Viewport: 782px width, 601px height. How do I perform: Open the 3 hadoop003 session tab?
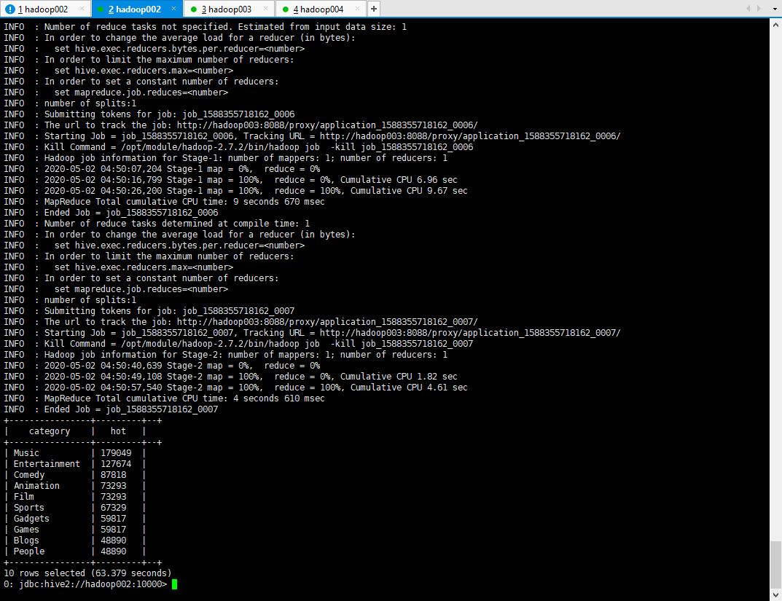(x=228, y=9)
